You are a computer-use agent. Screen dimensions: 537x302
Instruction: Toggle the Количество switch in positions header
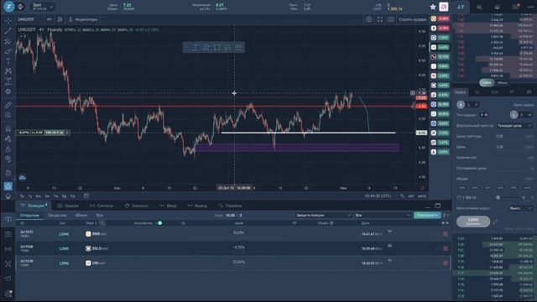(159, 223)
